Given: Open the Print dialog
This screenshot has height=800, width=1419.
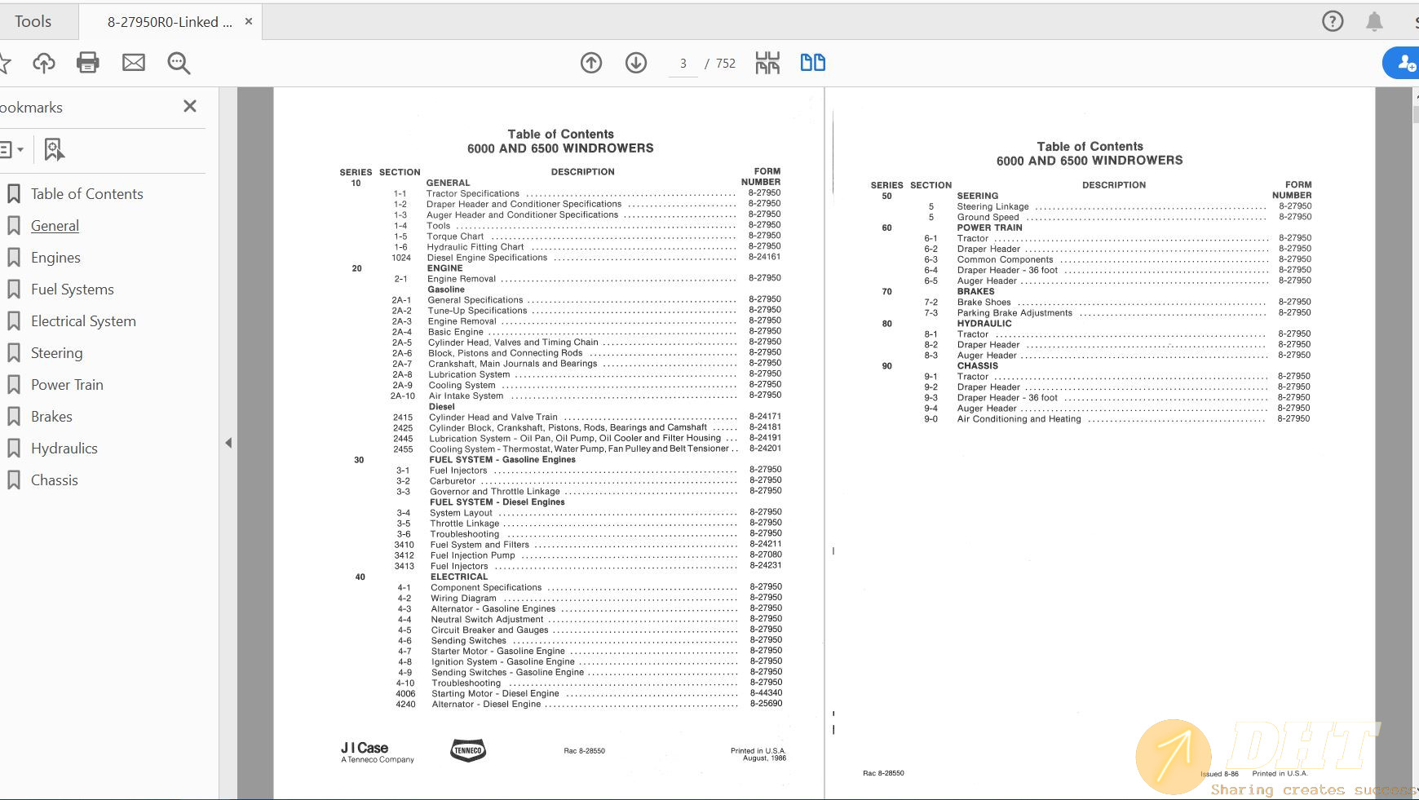Looking at the screenshot, I should click(89, 62).
